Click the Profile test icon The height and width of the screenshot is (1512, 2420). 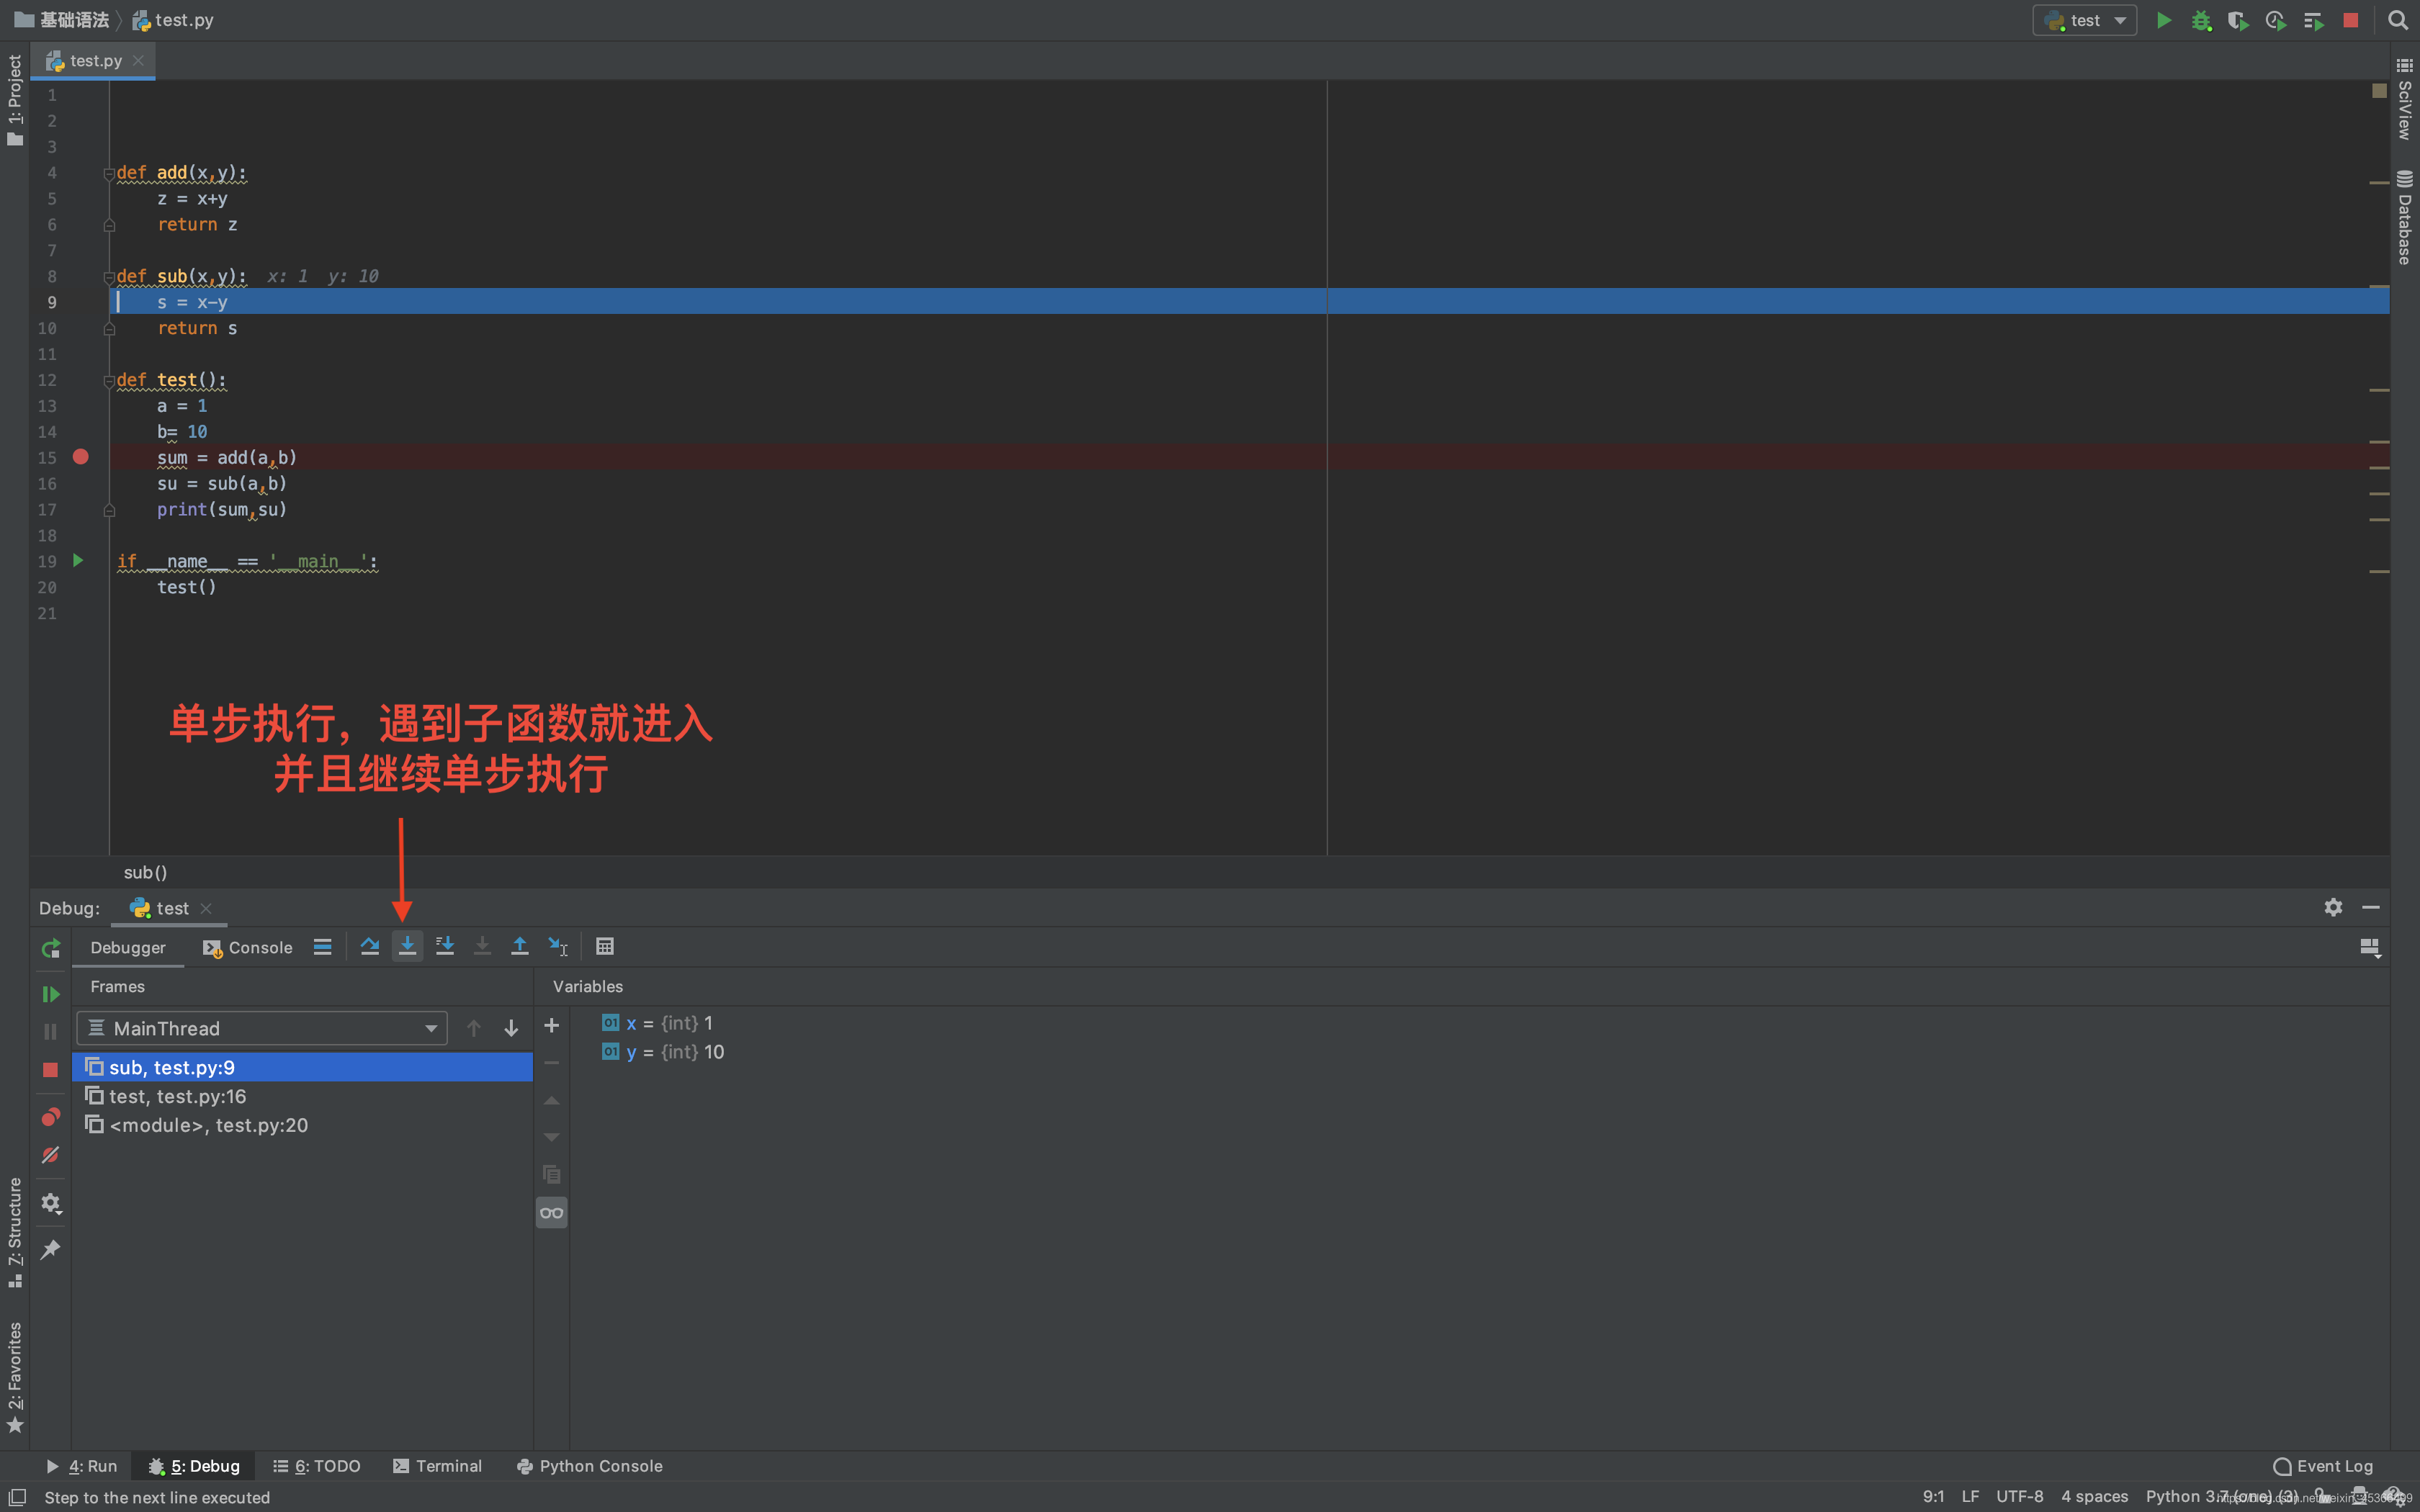pyautogui.click(x=2276, y=20)
